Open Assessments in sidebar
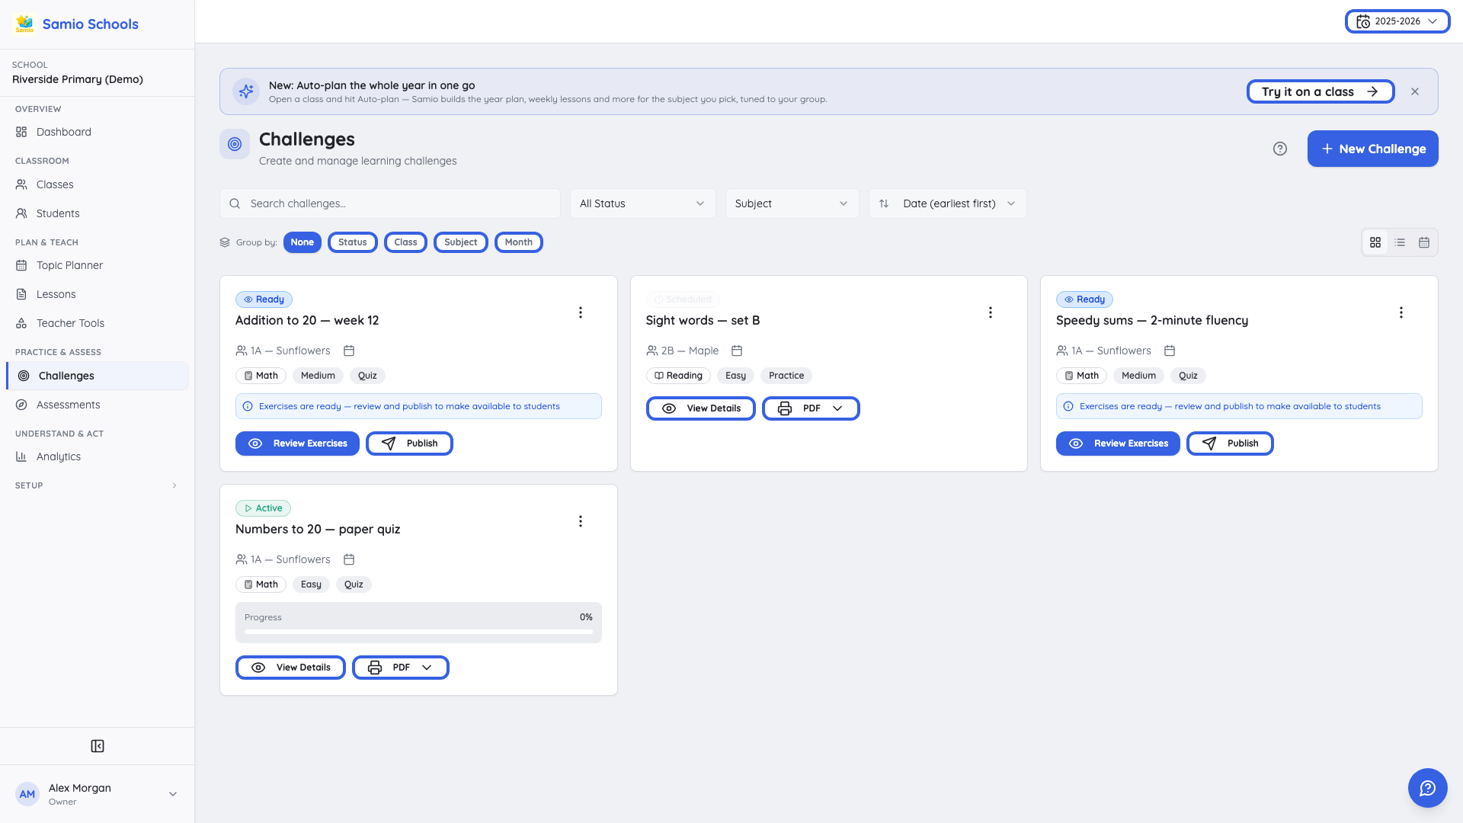This screenshot has height=823, width=1463. pyautogui.click(x=98, y=405)
